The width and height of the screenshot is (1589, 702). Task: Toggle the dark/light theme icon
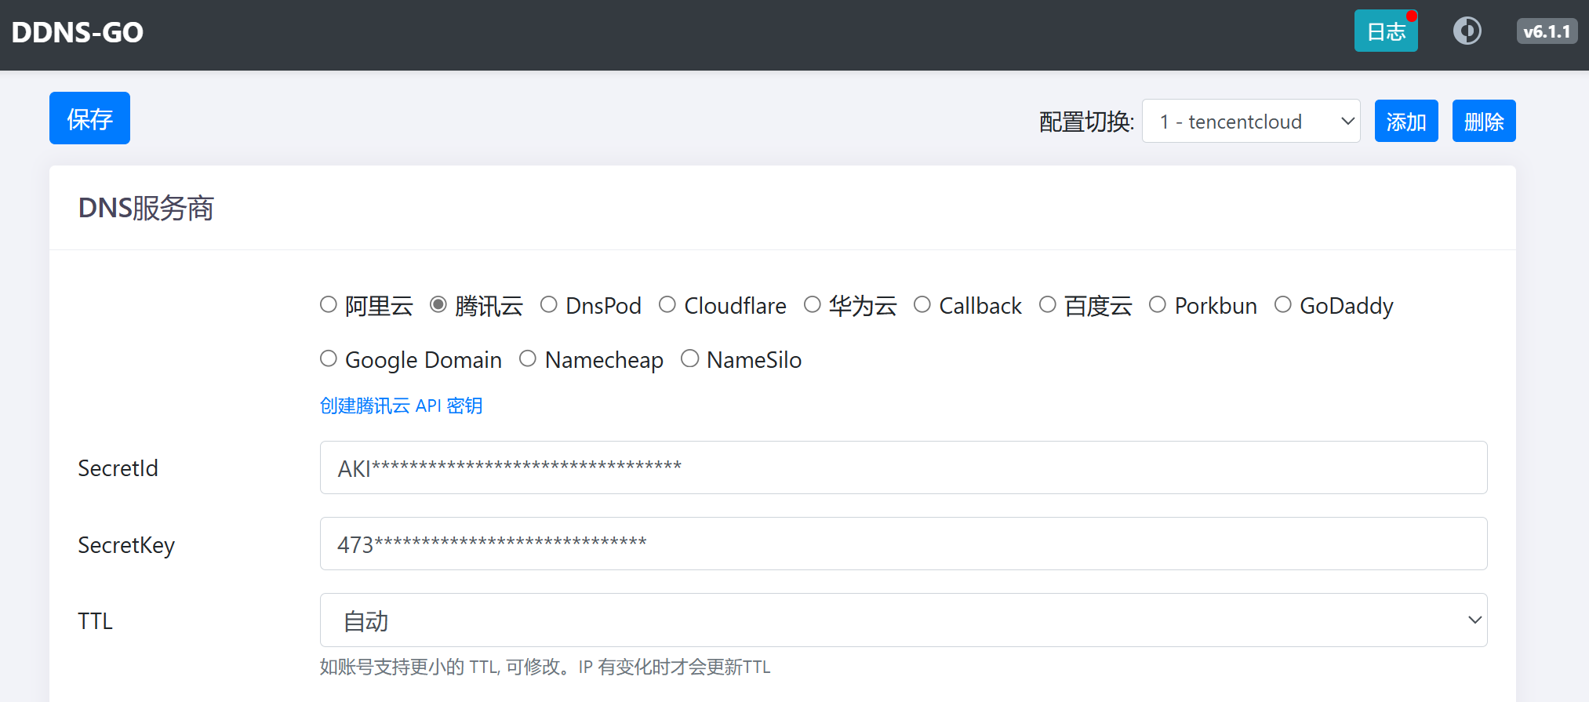click(x=1467, y=31)
